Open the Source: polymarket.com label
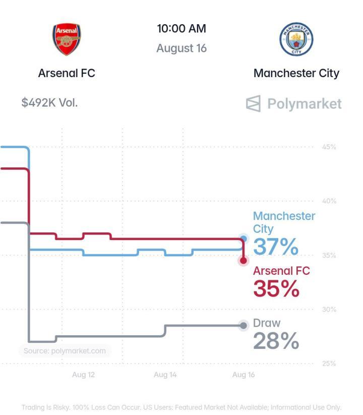The width and height of the screenshot is (363, 415). pos(65,351)
